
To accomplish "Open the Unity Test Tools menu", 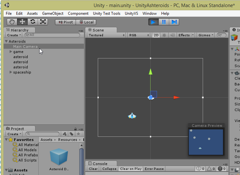I will [x=106, y=13].
